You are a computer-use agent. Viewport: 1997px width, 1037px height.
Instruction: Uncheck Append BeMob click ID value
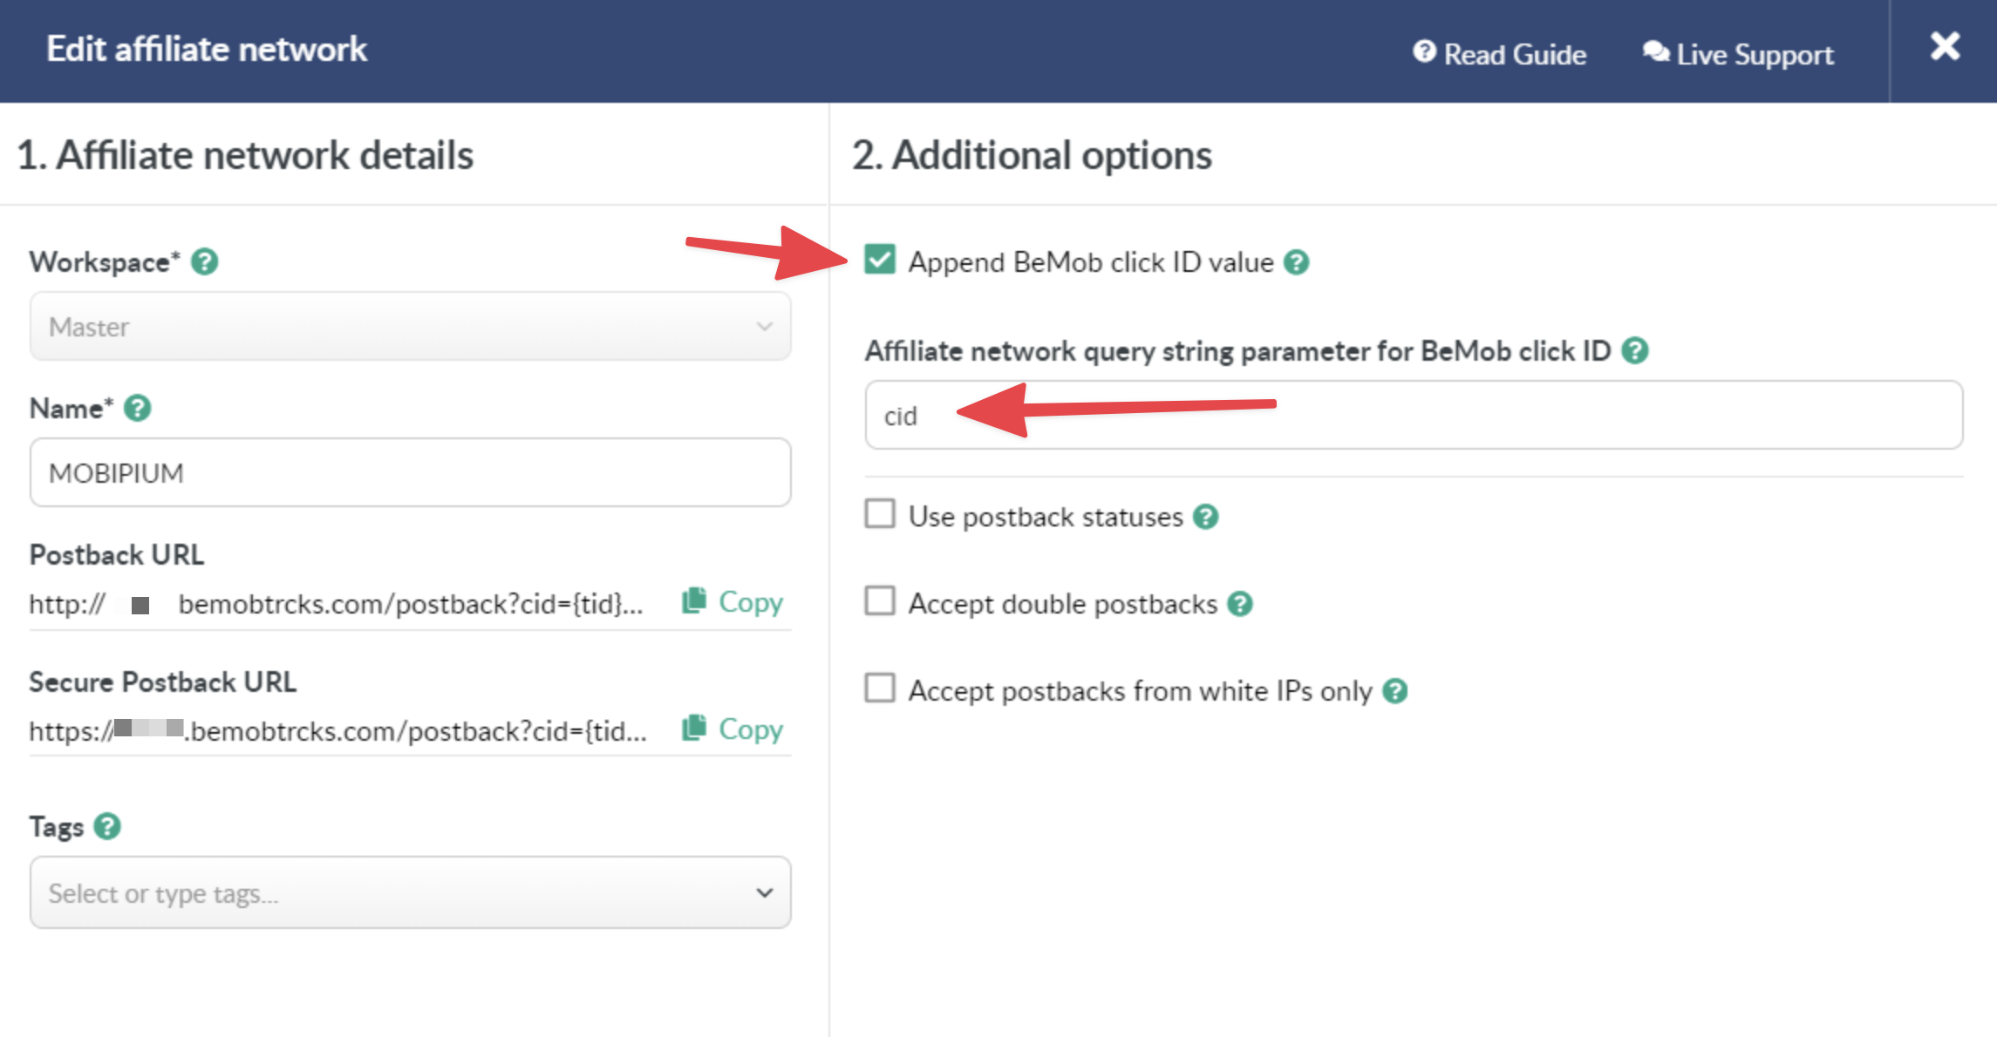pos(880,260)
